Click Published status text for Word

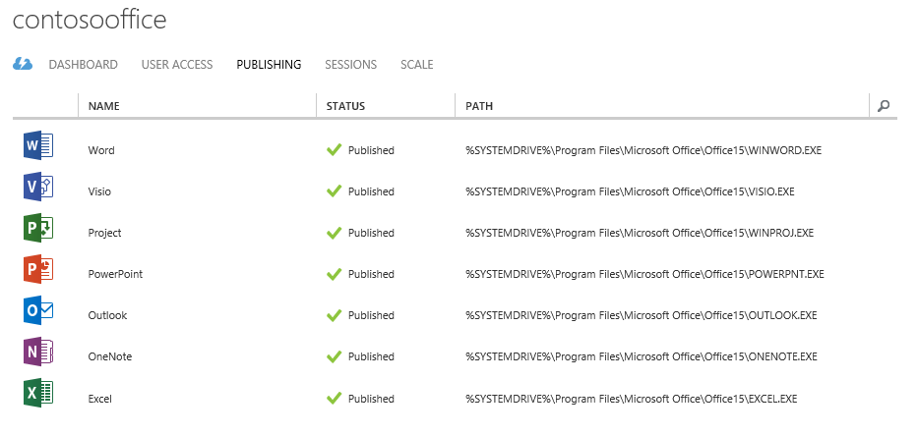click(x=371, y=150)
